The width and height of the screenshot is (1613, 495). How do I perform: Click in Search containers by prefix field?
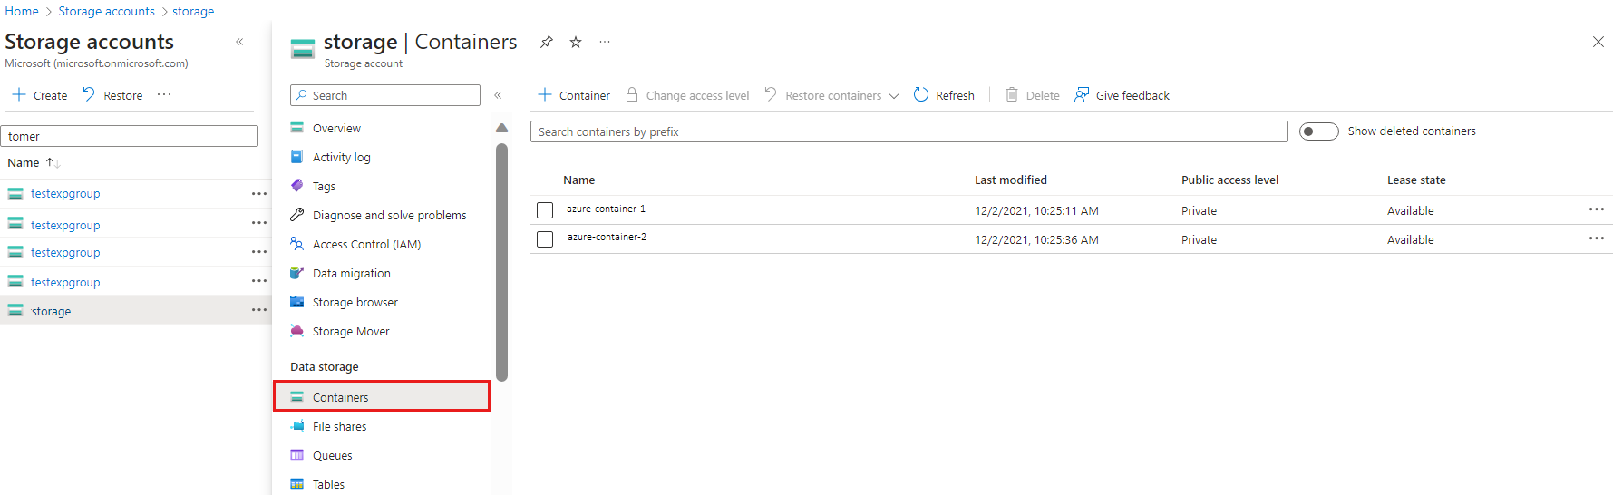909,131
